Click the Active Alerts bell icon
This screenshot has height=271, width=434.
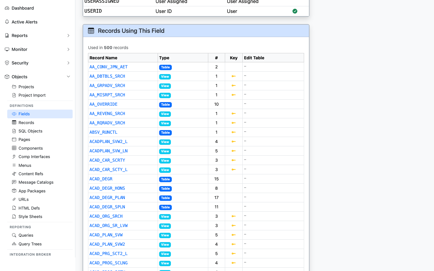pyautogui.click(x=7, y=22)
